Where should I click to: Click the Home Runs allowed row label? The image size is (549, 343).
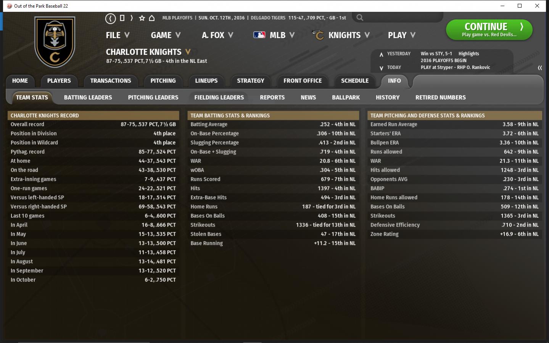click(x=394, y=198)
